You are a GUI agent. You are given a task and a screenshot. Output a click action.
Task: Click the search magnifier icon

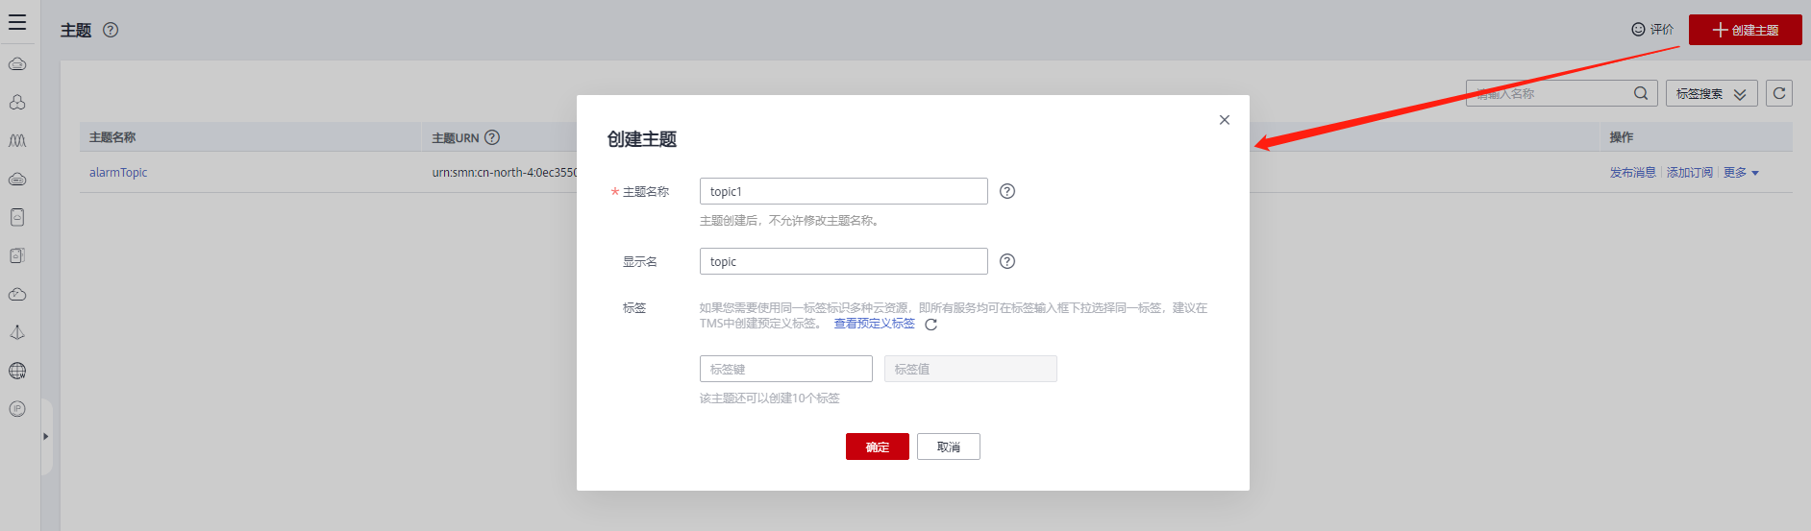(1641, 93)
